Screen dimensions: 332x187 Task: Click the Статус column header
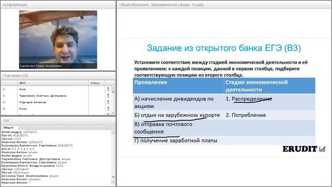(95, 83)
